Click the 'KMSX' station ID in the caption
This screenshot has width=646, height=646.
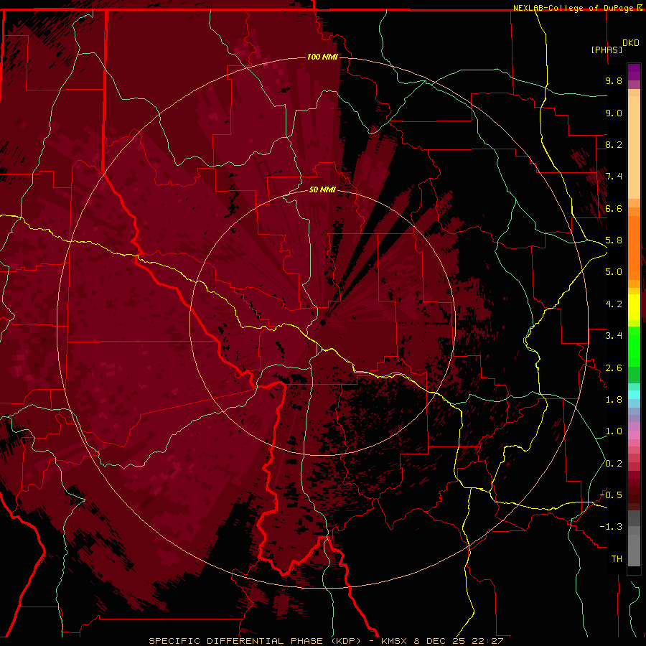point(395,641)
